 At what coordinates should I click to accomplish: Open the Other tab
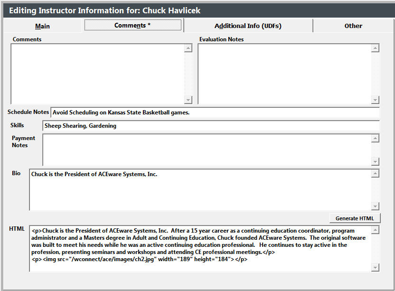[353, 26]
